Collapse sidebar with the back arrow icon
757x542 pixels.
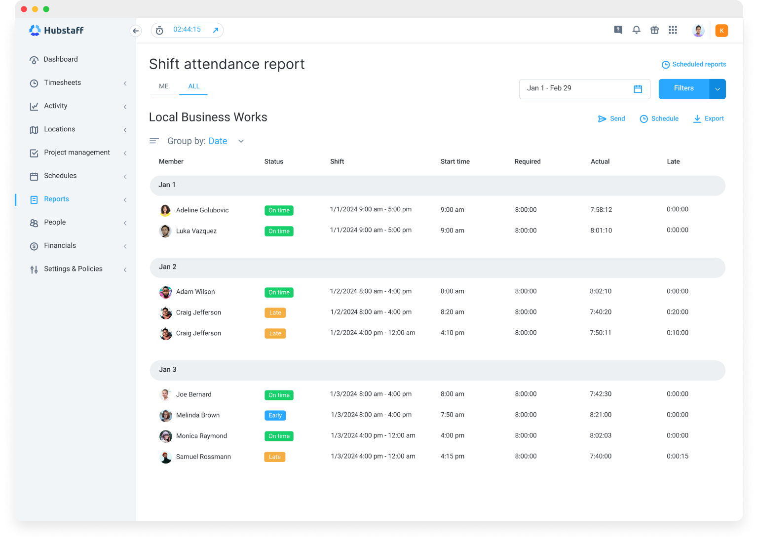click(x=136, y=31)
